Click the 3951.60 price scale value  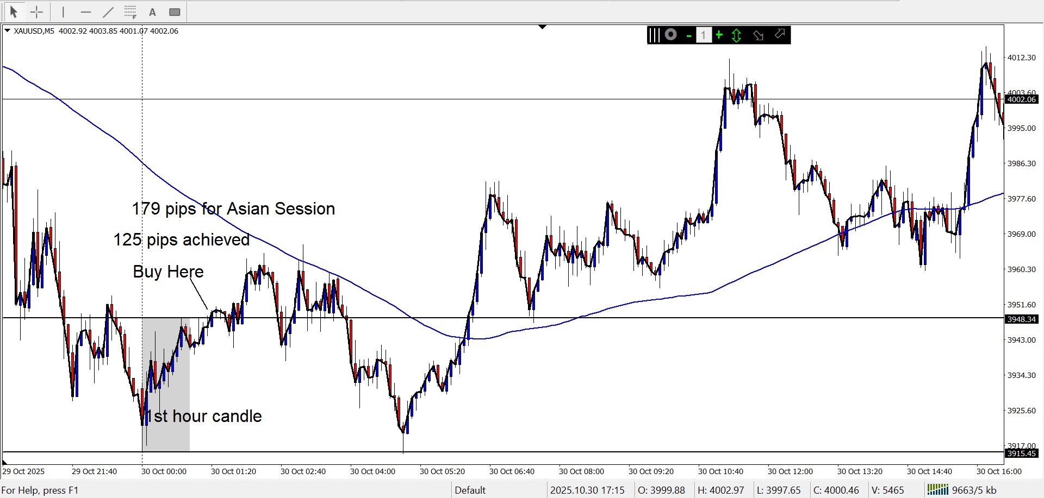point(1022,305)
